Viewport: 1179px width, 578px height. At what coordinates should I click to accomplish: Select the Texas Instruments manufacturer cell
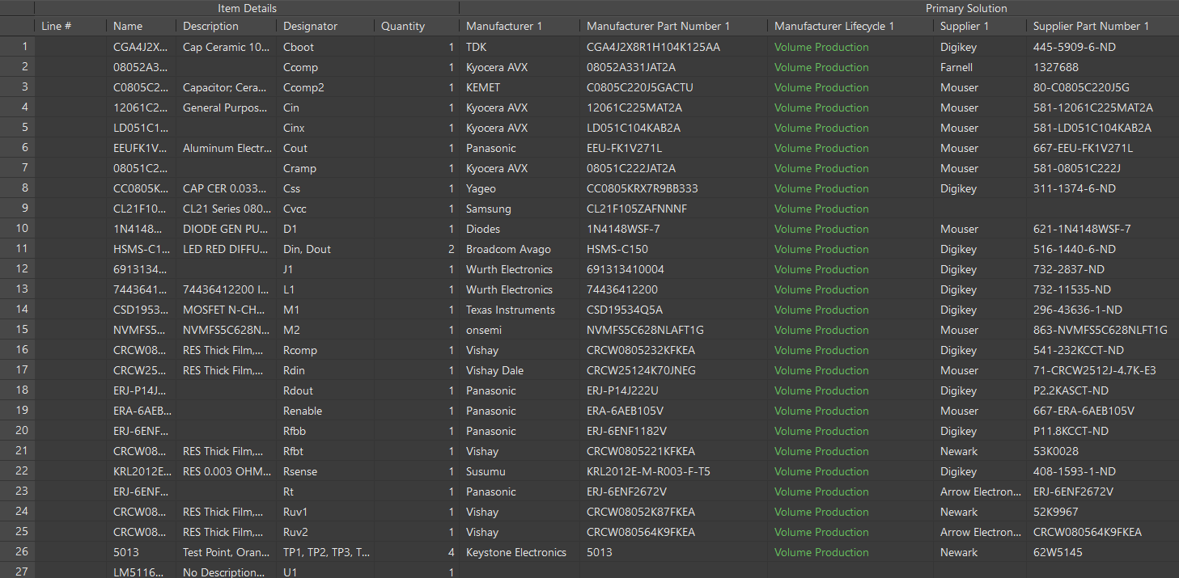(x=520, y=310)
